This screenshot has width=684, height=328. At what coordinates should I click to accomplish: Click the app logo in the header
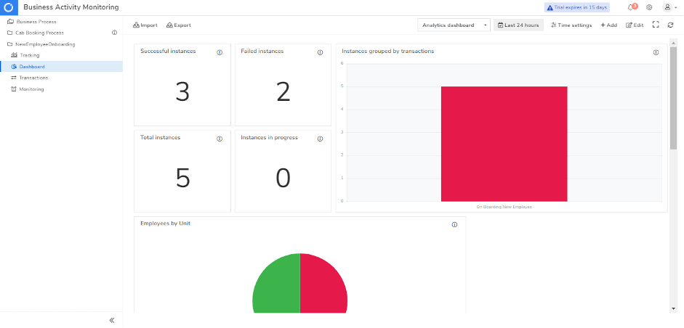[9, 7]
